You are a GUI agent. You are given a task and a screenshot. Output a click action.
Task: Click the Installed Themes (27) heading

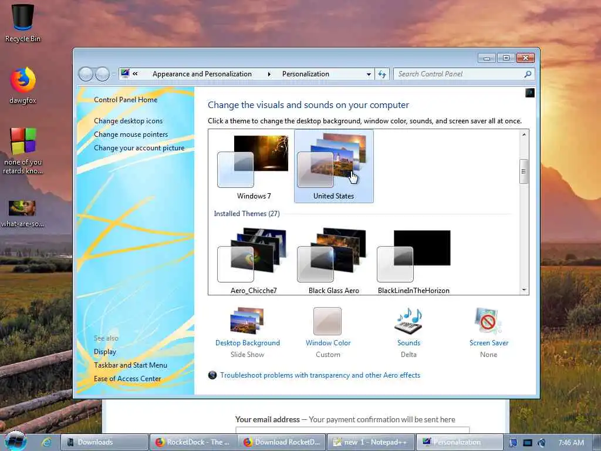tap(247, 214)
